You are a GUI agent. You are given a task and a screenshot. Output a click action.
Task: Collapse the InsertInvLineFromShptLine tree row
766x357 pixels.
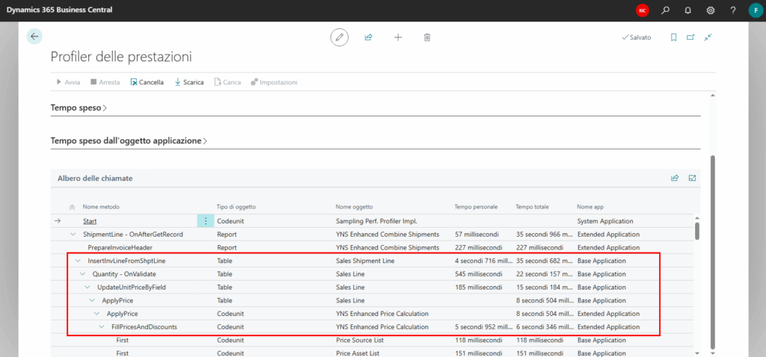click(78, 261)
